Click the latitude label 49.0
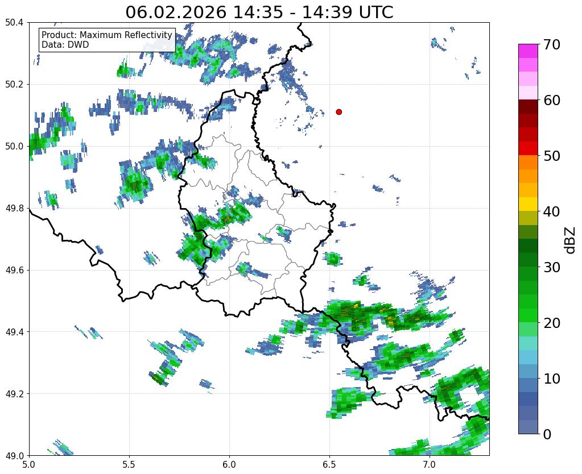The width and height of the screenshot is (582, 474). [14, 455]
